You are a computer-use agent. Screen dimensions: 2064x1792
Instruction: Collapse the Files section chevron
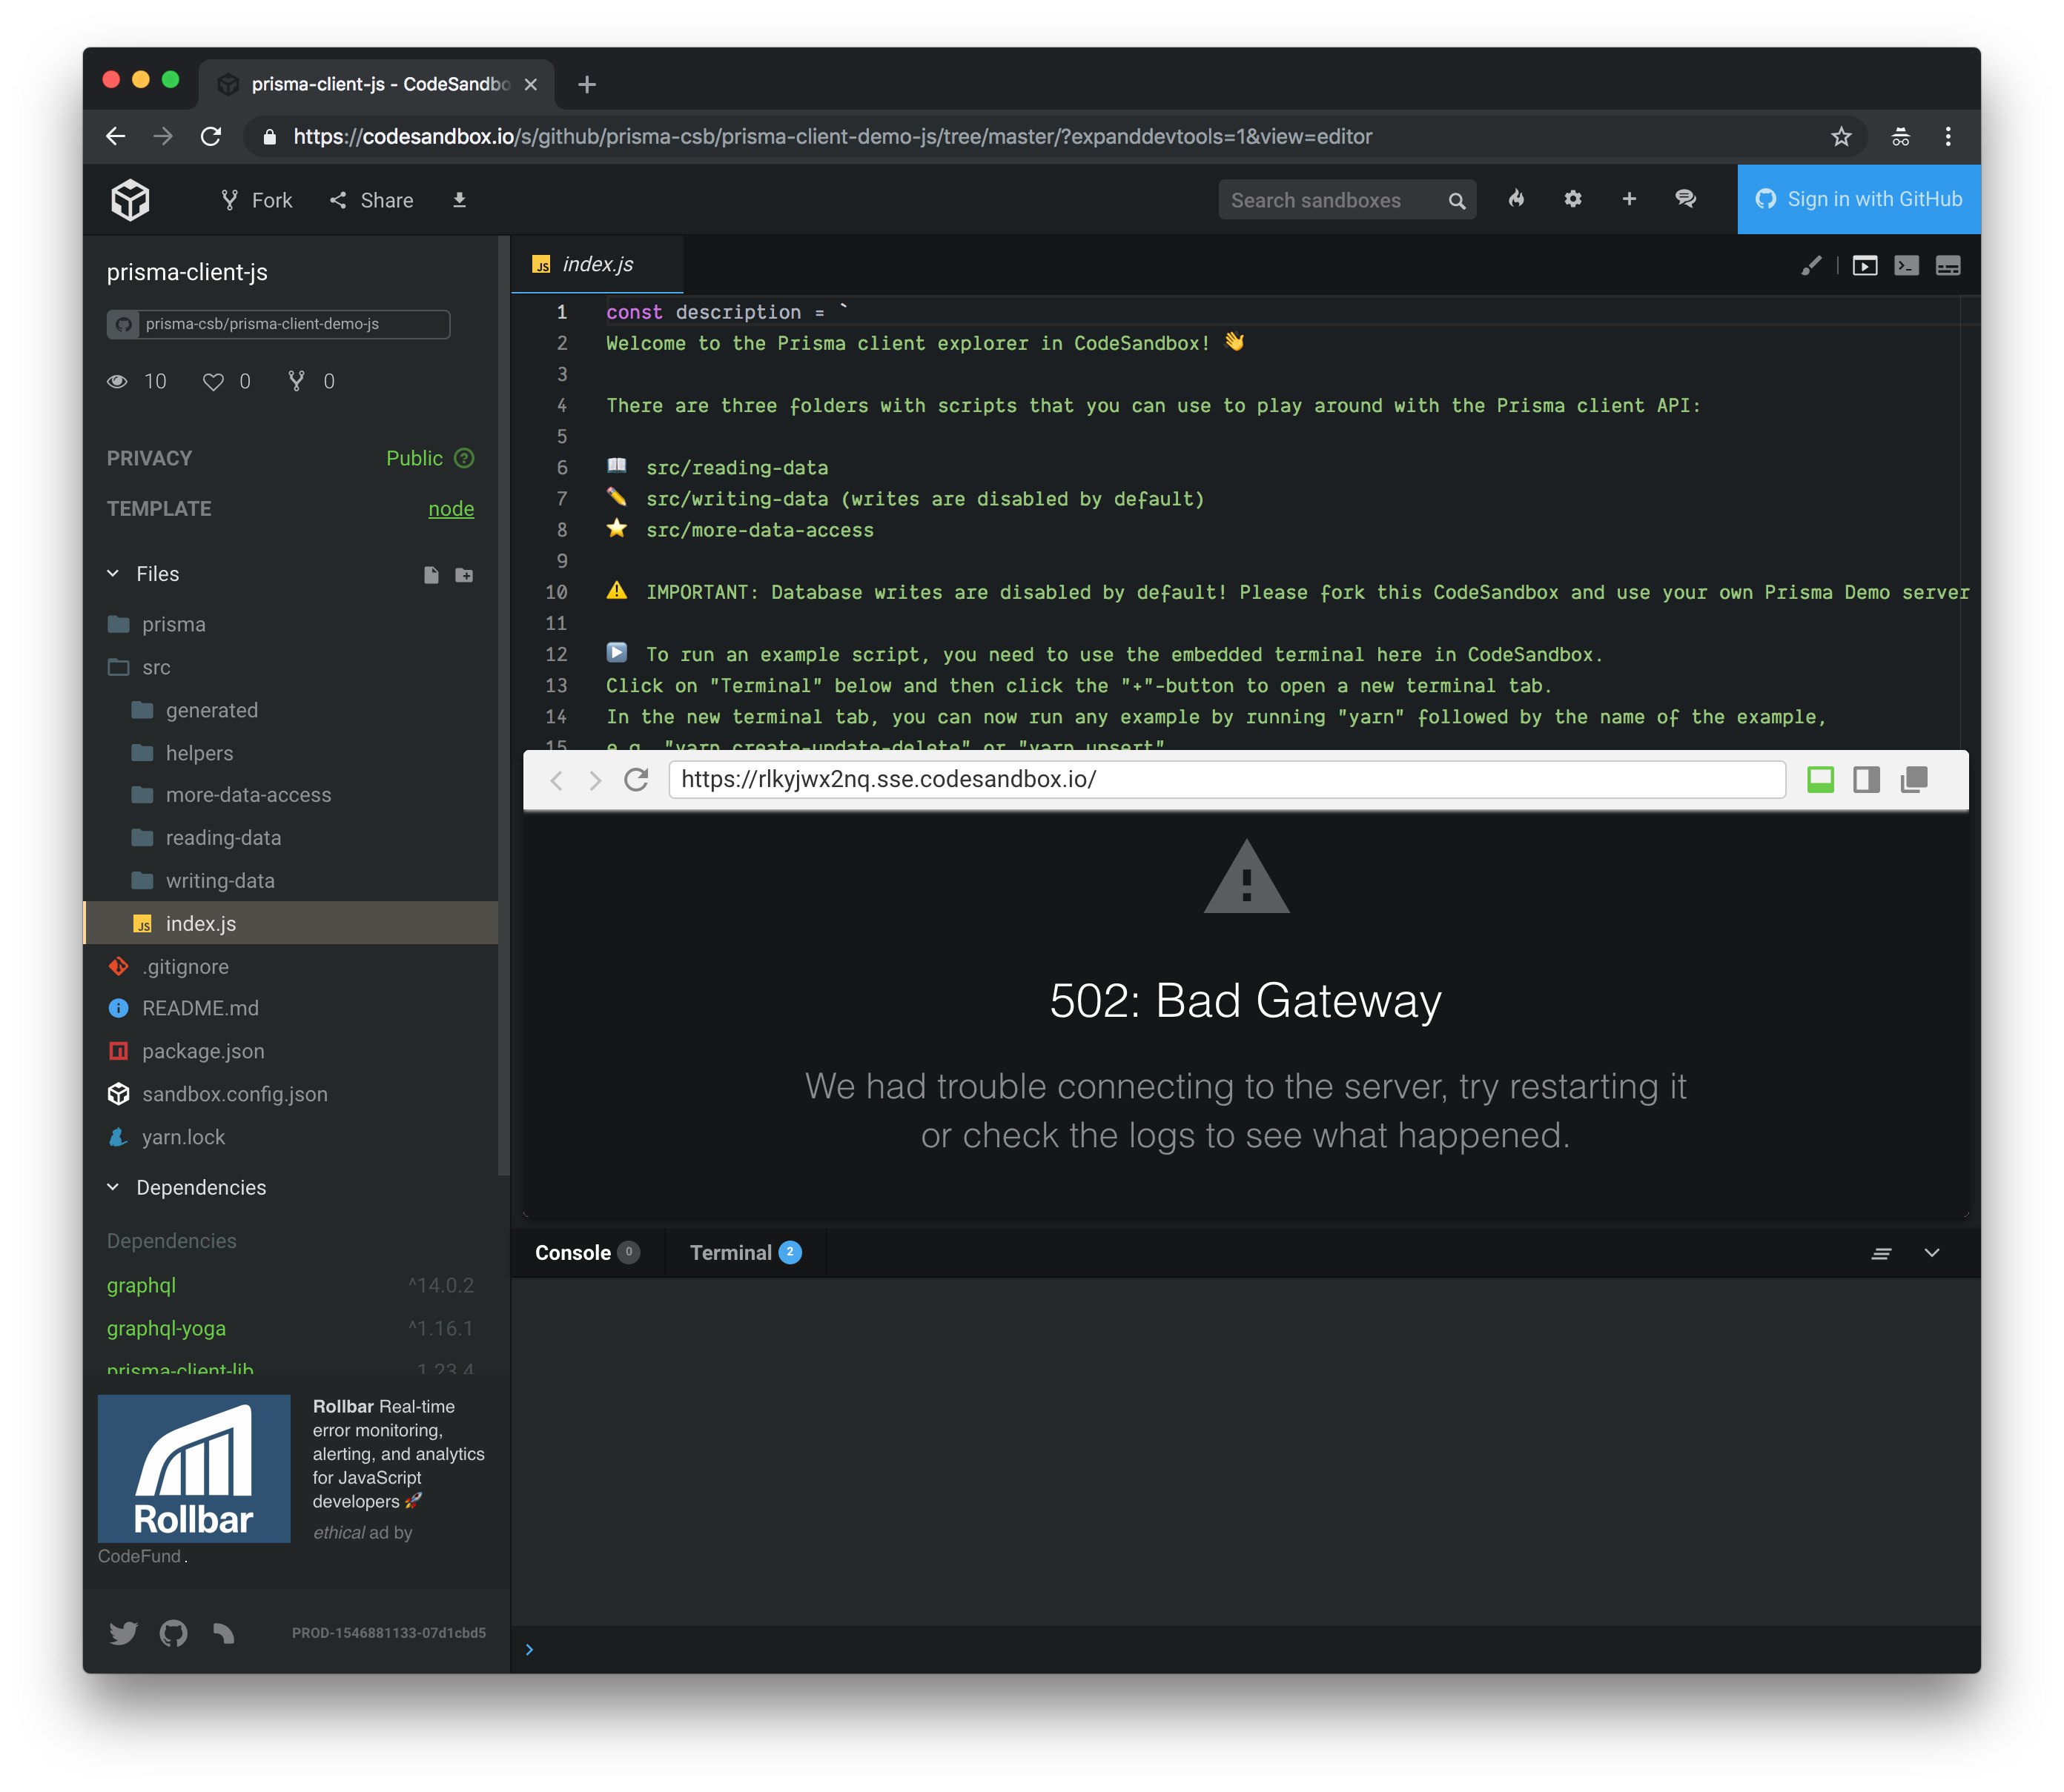tap(113, 573)
